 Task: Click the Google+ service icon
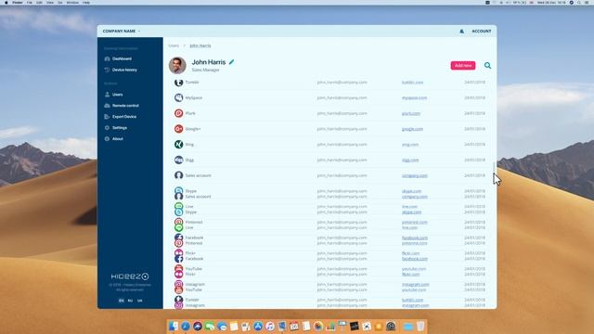[x=178, y=129]
